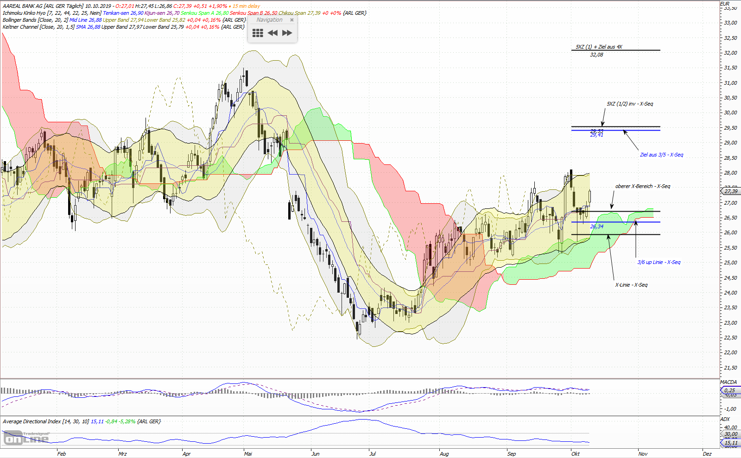Viewport: 741px width, 458px height.
Task: Open the grid view in Navigation panel
Action: pyautogui.click(x=258, y=33)
